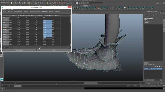This screenshot has height=92, width=165.
Task: Click the Davv shelf script icon
Action: [80, 8]
